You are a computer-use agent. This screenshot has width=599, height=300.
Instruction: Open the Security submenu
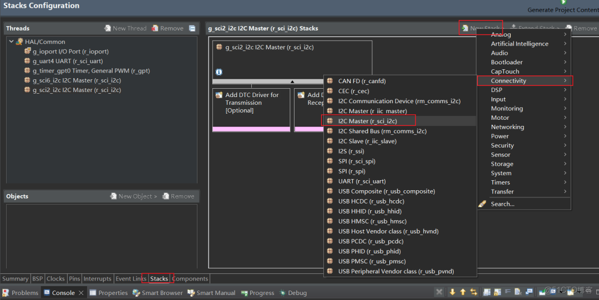click(524, 145)
